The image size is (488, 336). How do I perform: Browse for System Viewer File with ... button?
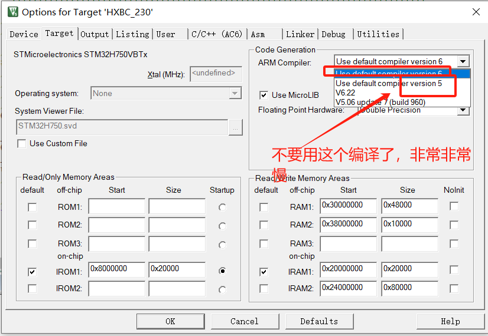[x=236, y=127]
